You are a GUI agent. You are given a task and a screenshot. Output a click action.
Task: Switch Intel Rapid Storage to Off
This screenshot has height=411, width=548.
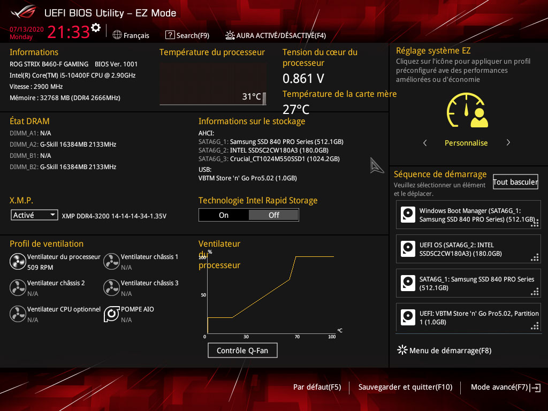(x=273, y=215)
